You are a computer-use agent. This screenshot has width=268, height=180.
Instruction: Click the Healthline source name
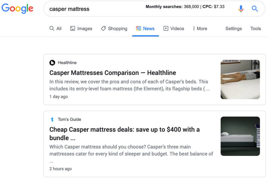(x=67, y=63)
